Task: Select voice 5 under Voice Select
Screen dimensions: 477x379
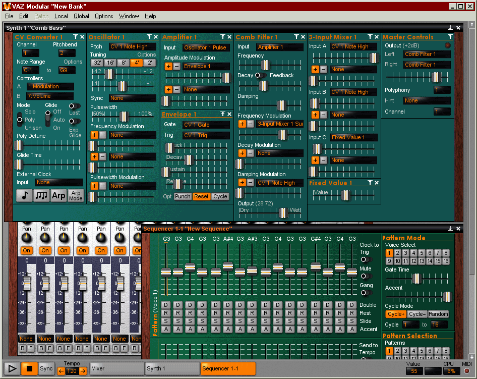Action: pos(422,253)
